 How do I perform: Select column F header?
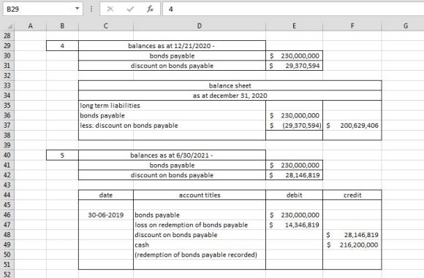pyautogui.click(x=352, y=26)
